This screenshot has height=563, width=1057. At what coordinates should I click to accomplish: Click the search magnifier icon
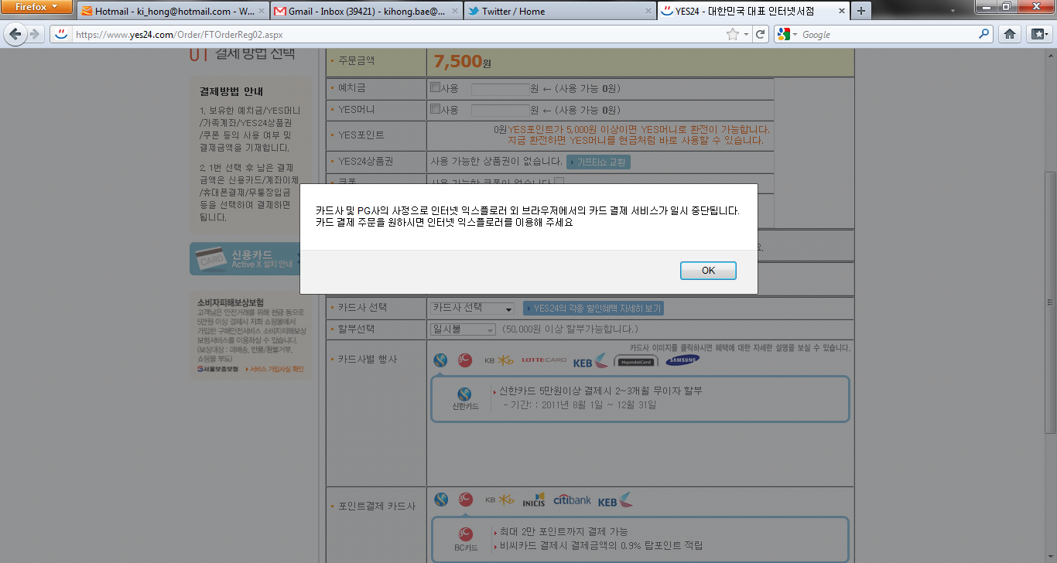(984, 34)
